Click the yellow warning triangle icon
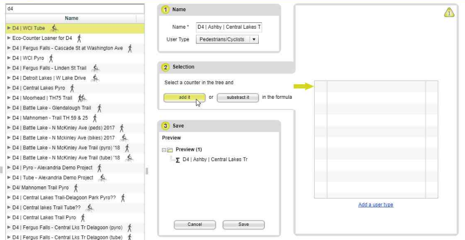 point(449,13)
